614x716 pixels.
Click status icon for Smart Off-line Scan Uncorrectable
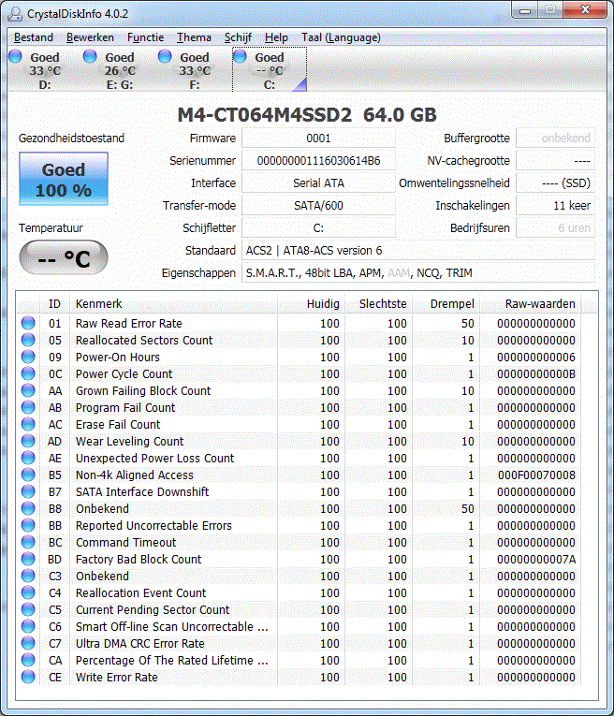(x=28, y=626)
